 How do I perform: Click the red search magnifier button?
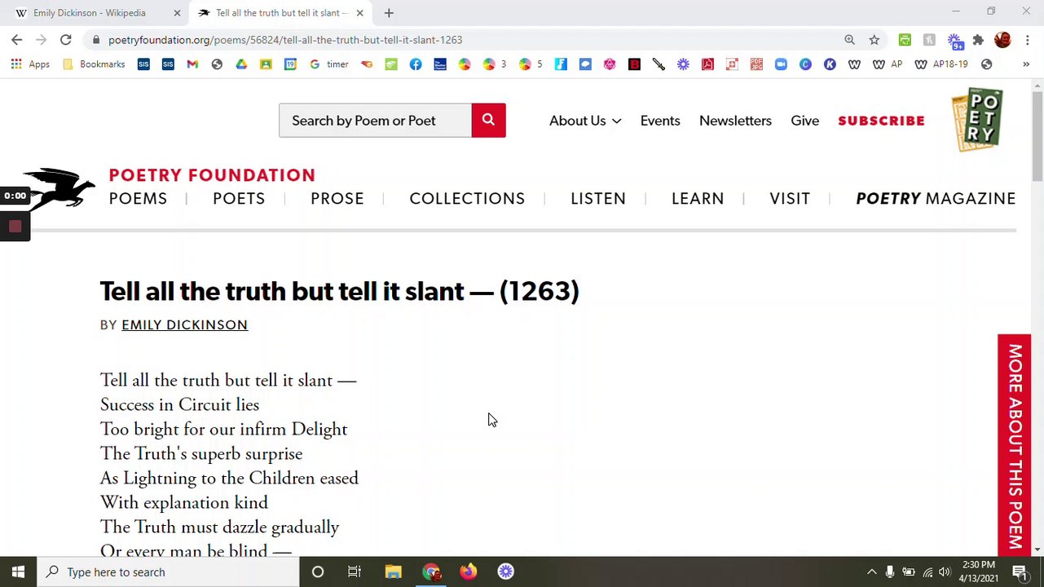click(488, 120)
